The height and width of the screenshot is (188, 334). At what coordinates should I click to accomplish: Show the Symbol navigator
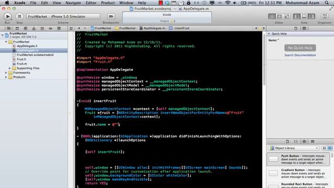pyautogui.click(x=17, y=28)
